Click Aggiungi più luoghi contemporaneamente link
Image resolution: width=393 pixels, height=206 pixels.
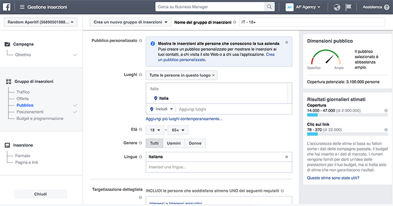[x=184, y=119]
